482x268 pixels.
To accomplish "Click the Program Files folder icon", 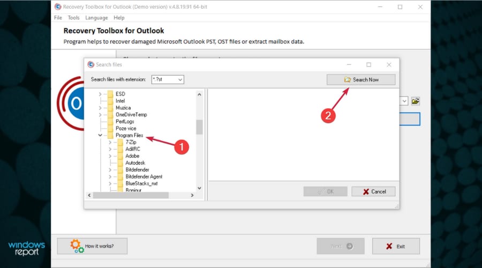I will point(110,135).
